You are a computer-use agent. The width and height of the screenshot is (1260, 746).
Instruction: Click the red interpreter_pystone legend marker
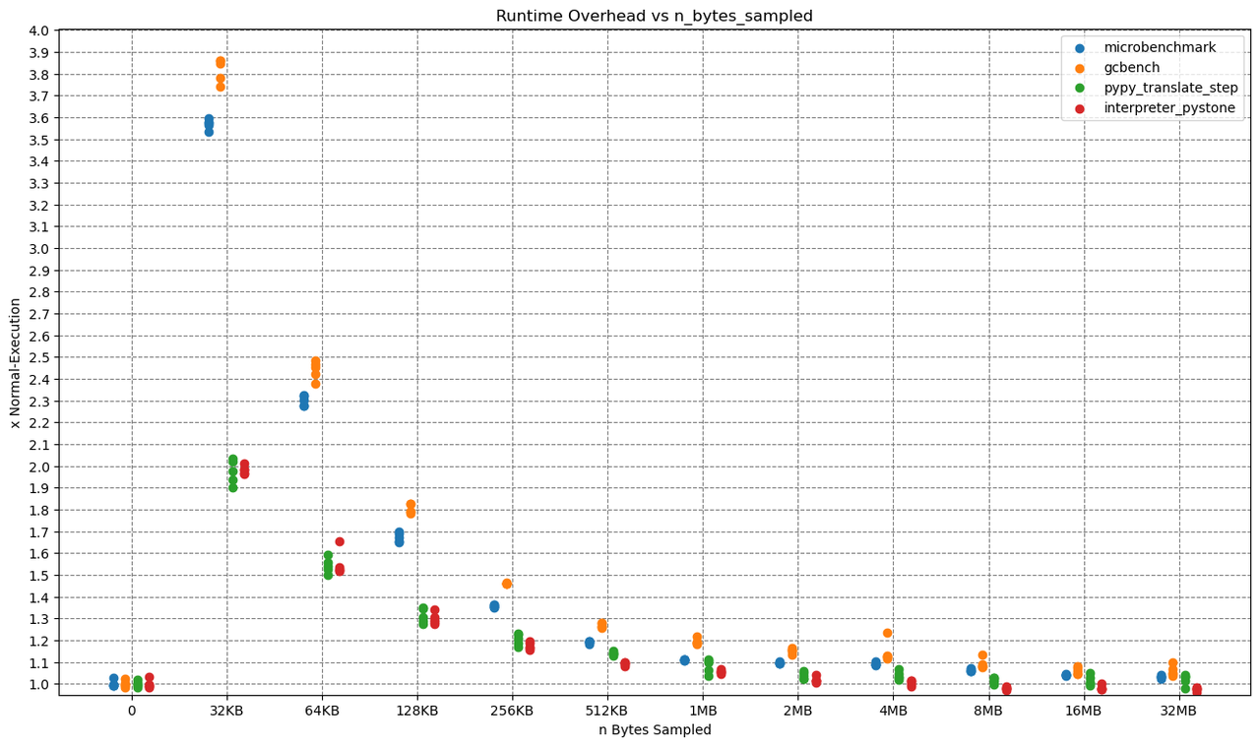[1080, 108]
